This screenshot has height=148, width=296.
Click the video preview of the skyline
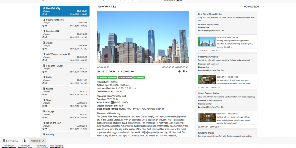[143, 37]
